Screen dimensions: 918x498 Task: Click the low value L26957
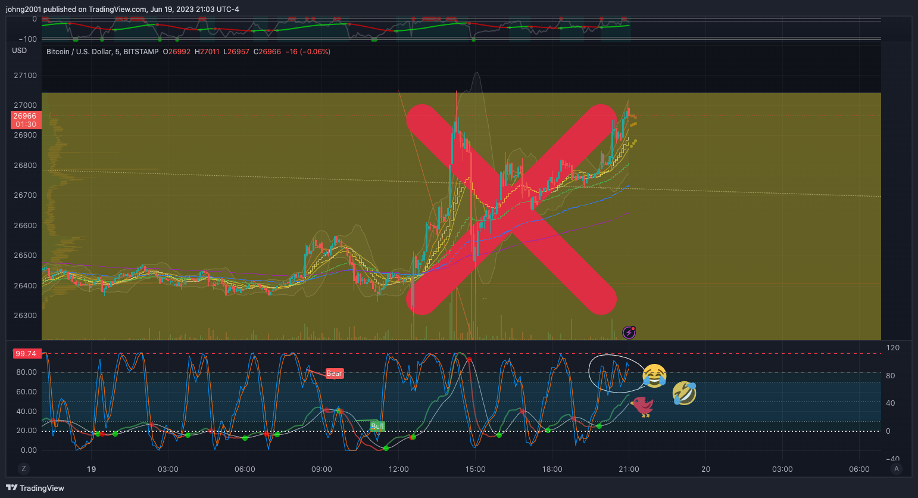pyautogui.click(x=236, y=52)
